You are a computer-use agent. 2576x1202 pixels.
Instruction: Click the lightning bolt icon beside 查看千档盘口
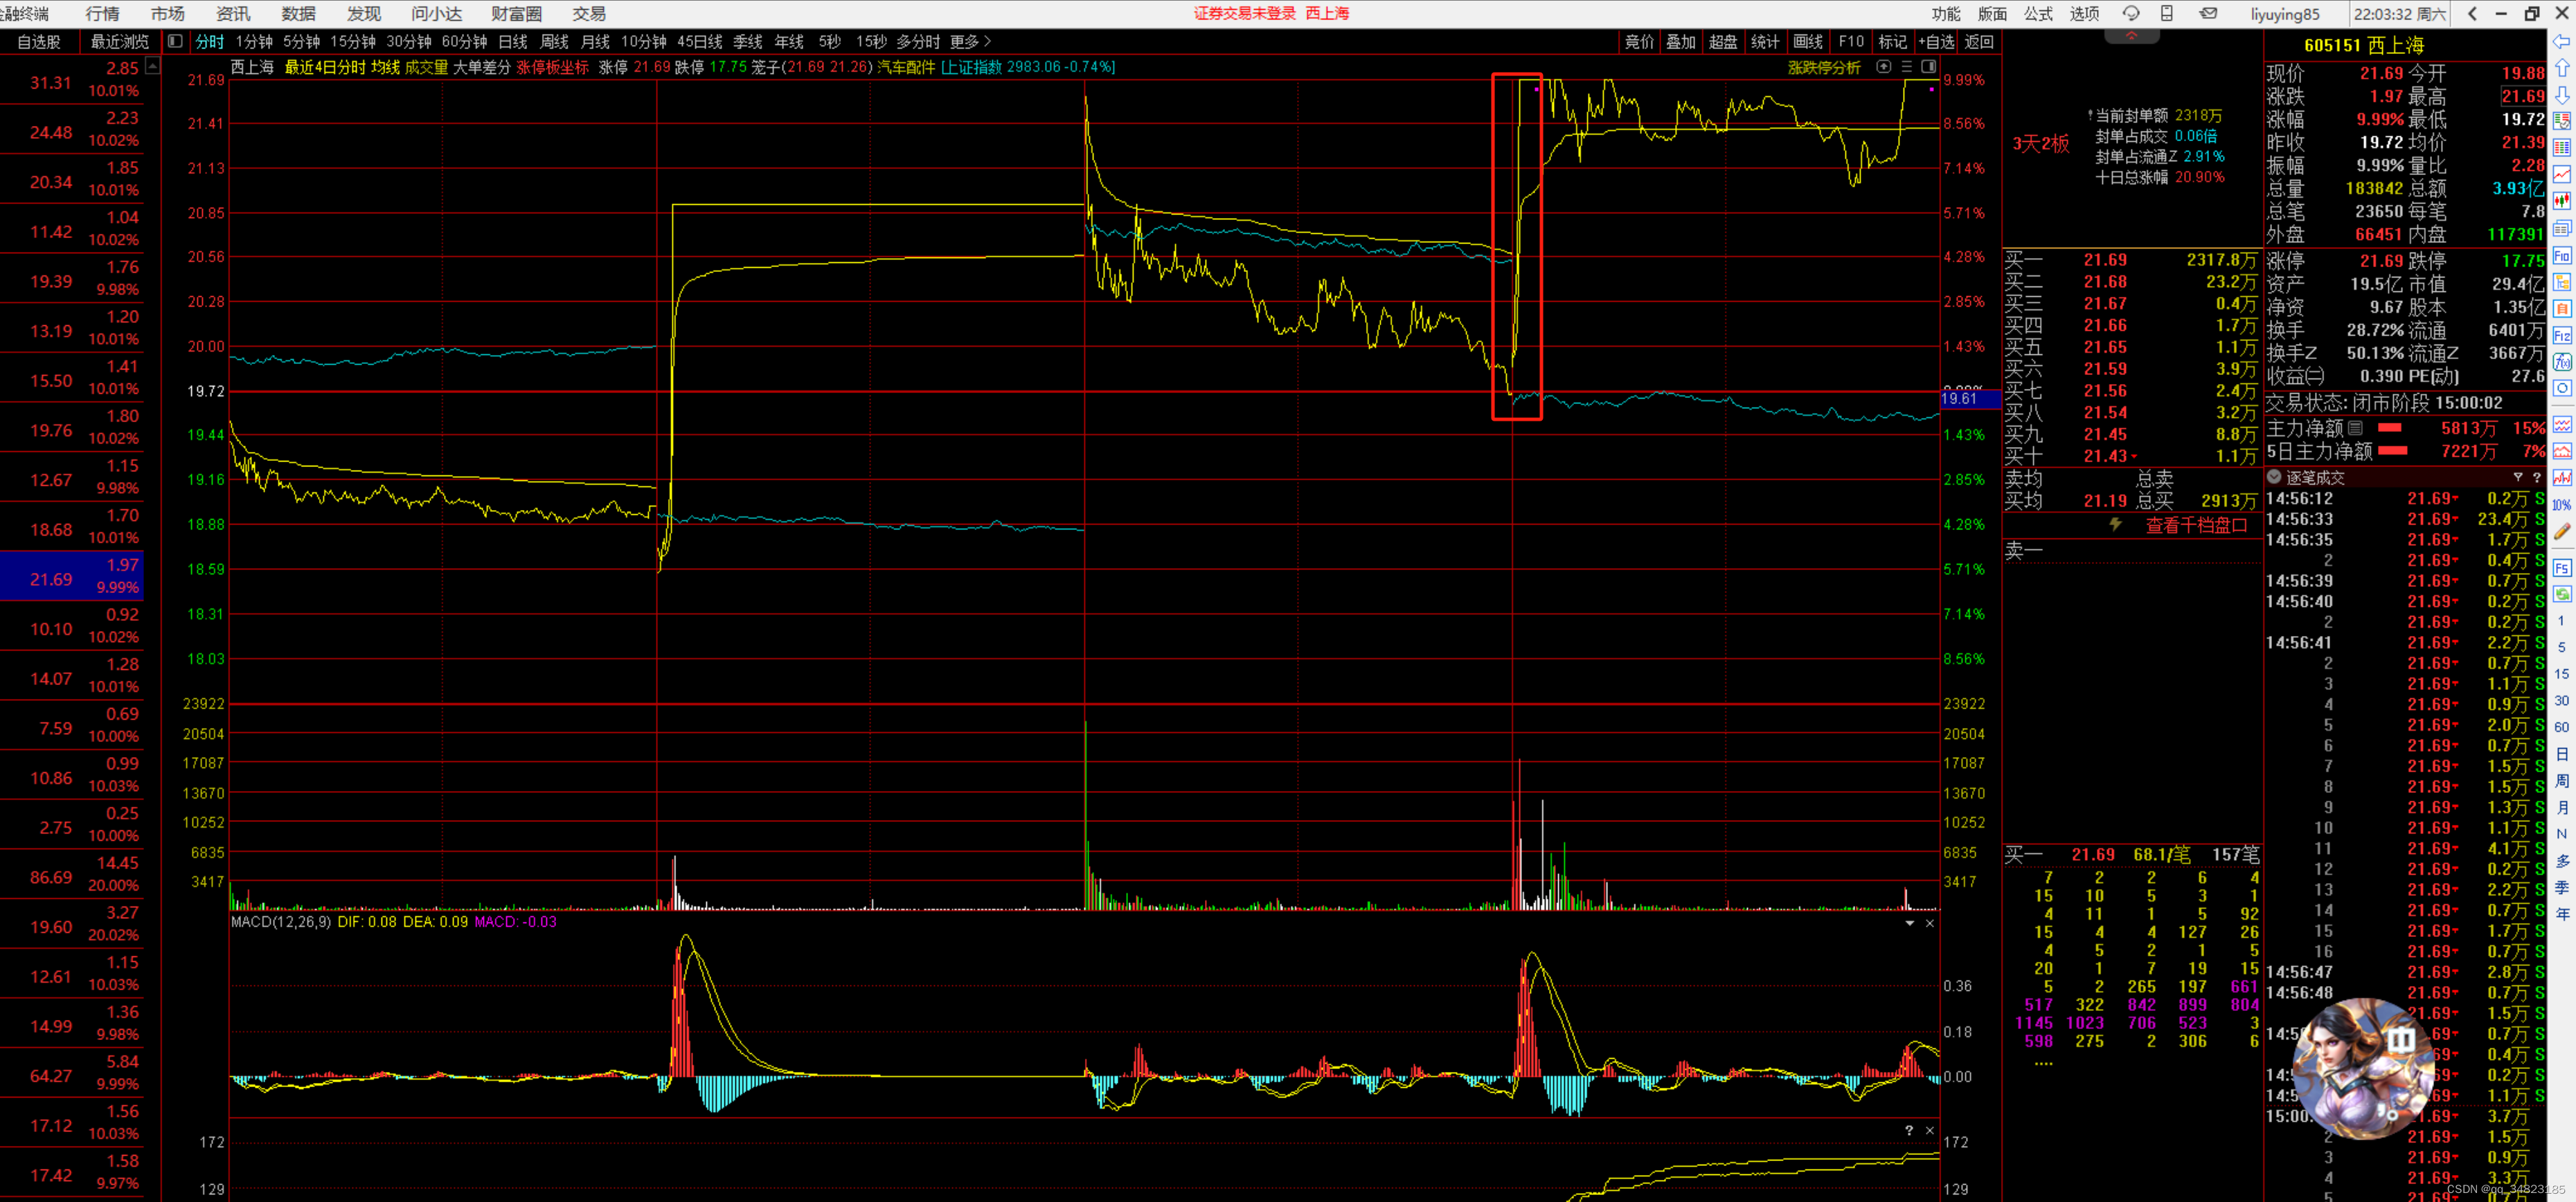[2116, 525]
